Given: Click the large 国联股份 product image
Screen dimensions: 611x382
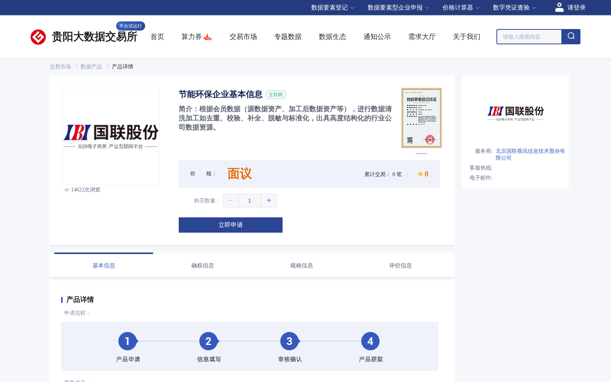Looking at the screenshot, I should 111,136.
